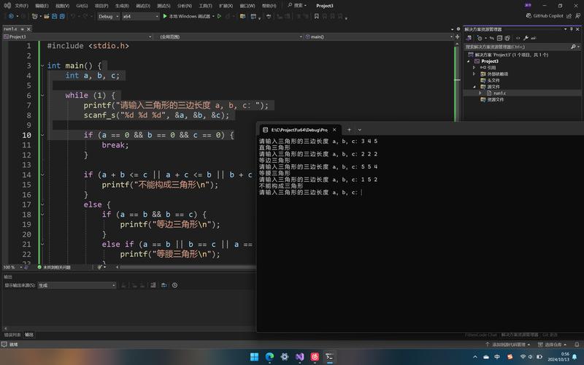Collapse the main() function at line 3
584x365 pixels.
click(x=42, y=66)
